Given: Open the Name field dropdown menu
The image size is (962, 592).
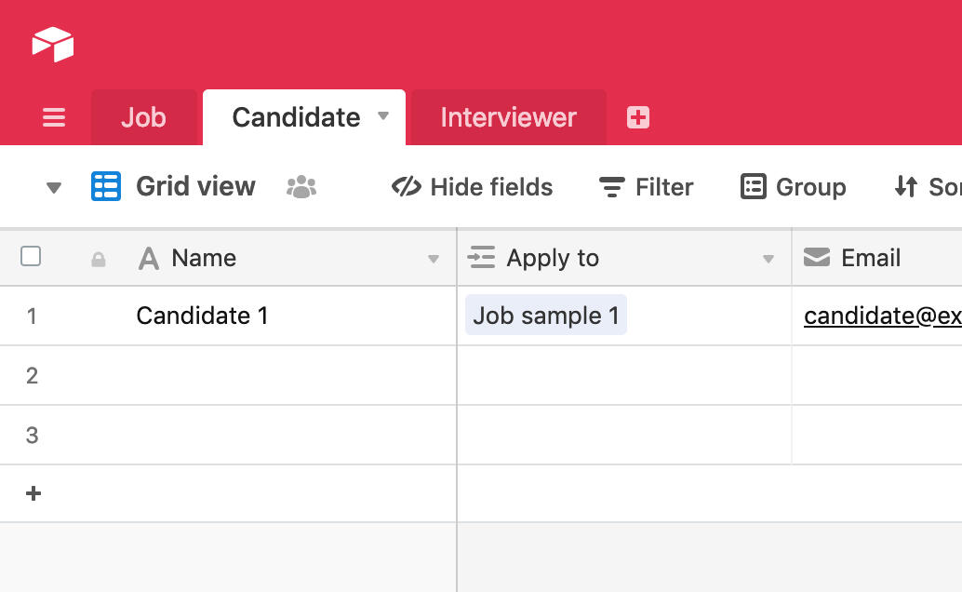Looking at the screenshot, I should 434,259.
